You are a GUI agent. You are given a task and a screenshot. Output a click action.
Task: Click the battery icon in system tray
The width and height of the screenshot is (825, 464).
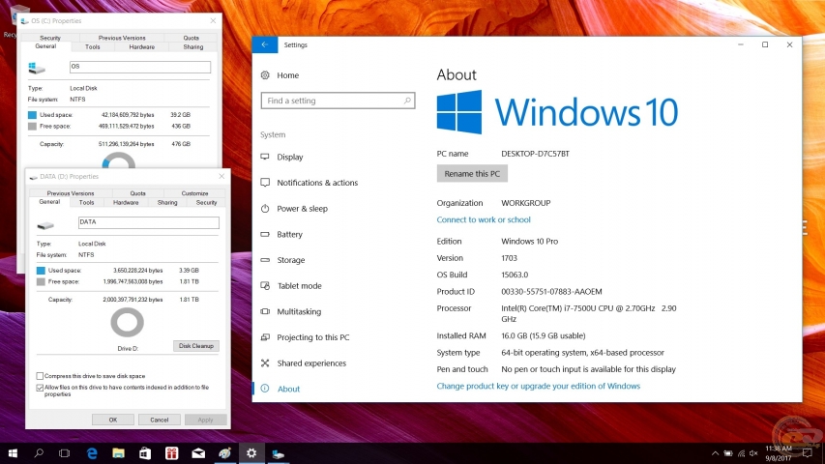click(728, 453)
